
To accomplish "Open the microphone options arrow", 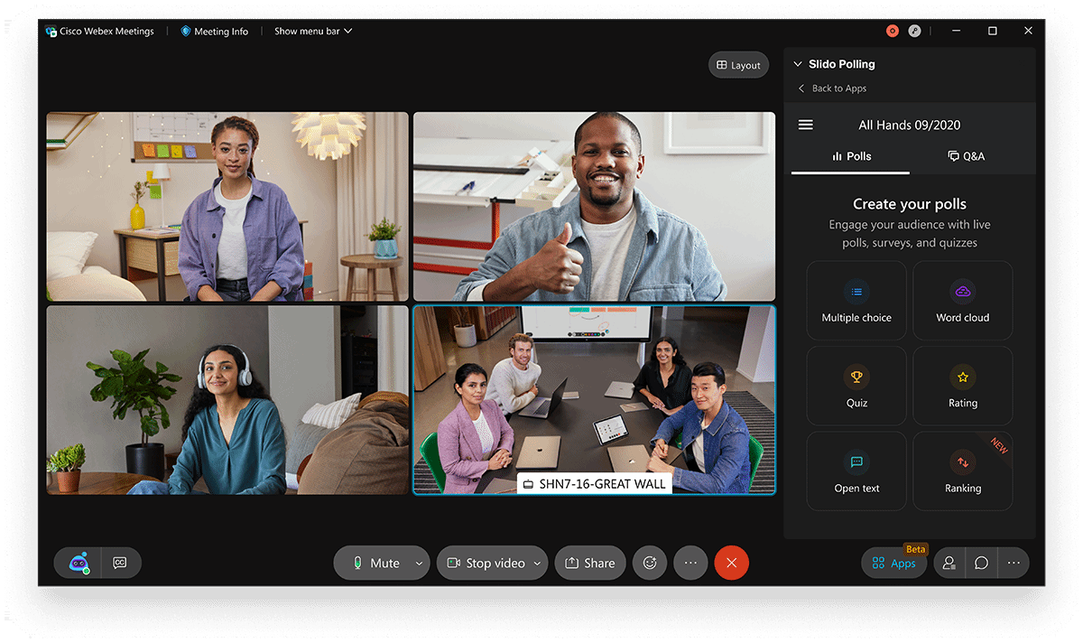I will point(418,563).
